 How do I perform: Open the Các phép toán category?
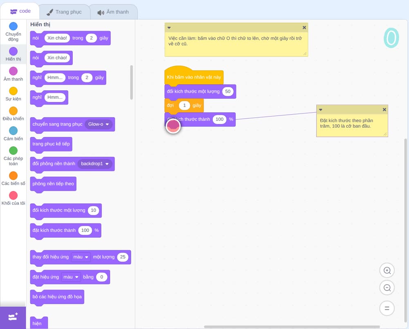click(x=13, y=156)
